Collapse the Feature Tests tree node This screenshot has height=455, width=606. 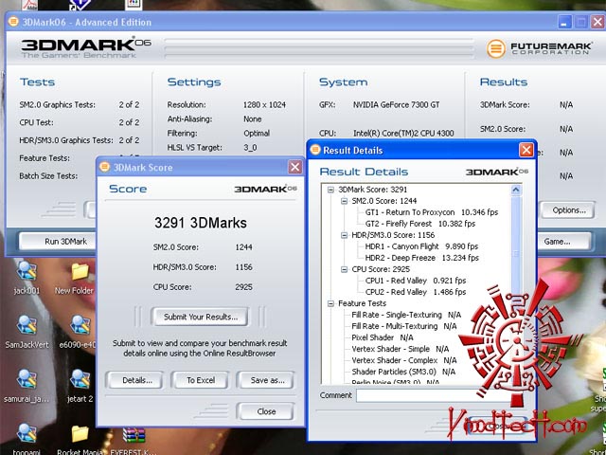pos(330,303)
